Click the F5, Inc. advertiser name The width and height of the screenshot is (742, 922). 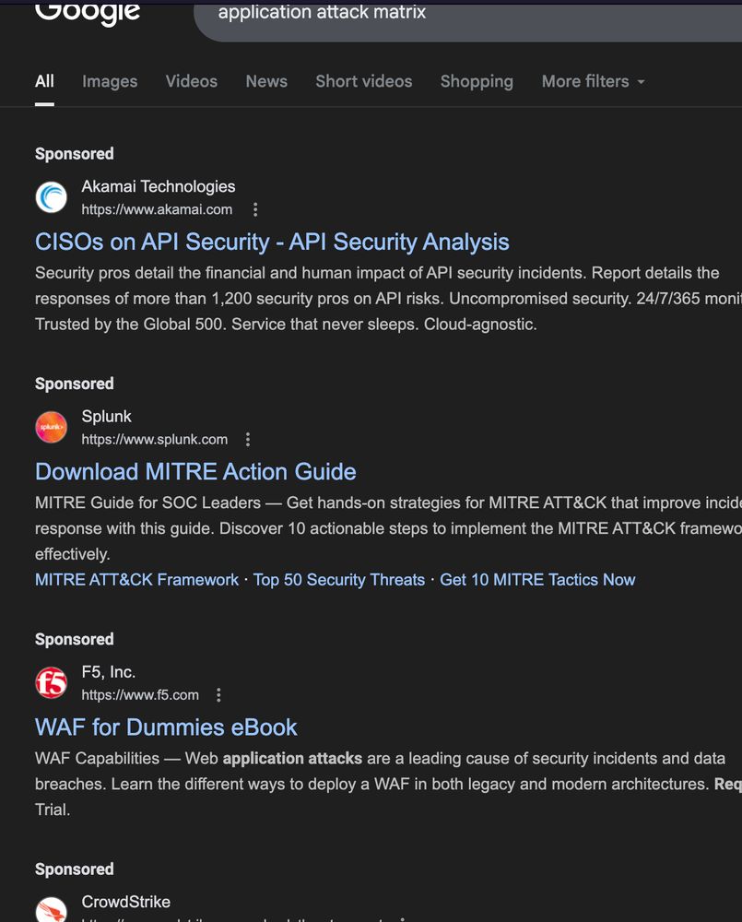[109, 672]
